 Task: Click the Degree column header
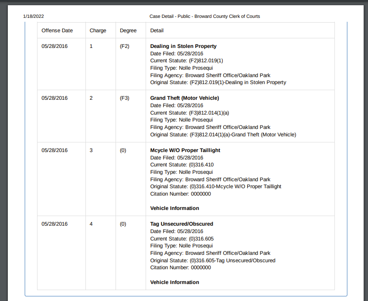coord(128,30)
